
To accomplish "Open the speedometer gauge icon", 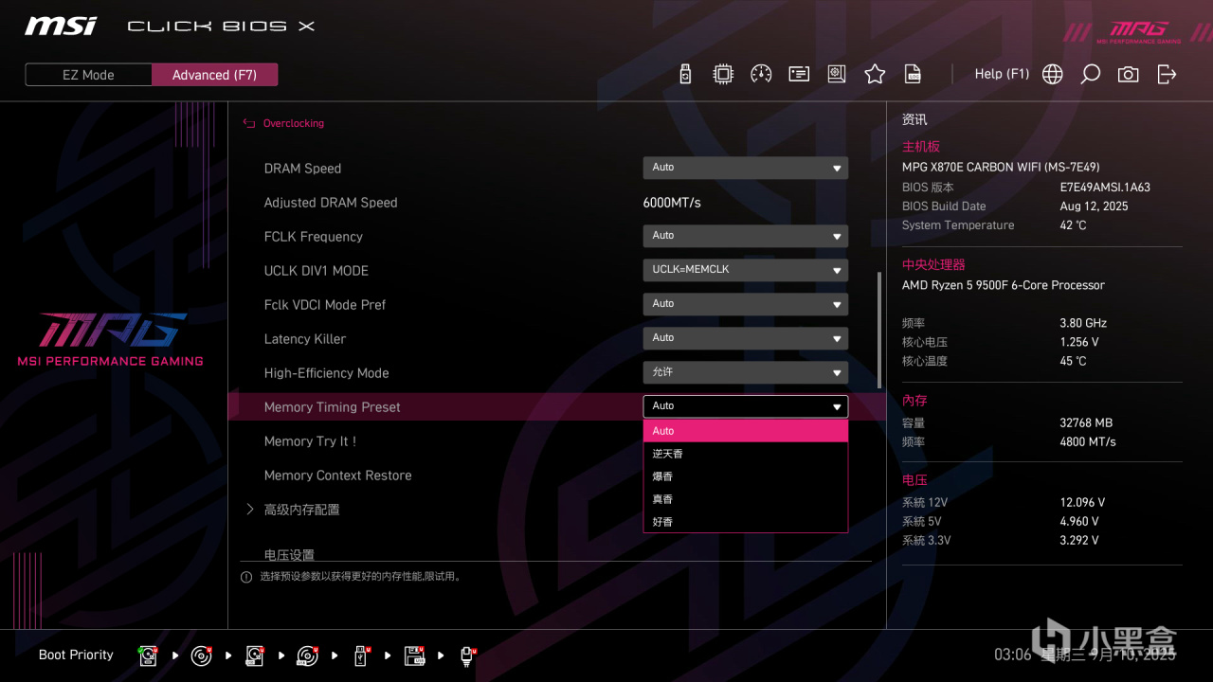I will click(761, 74).
